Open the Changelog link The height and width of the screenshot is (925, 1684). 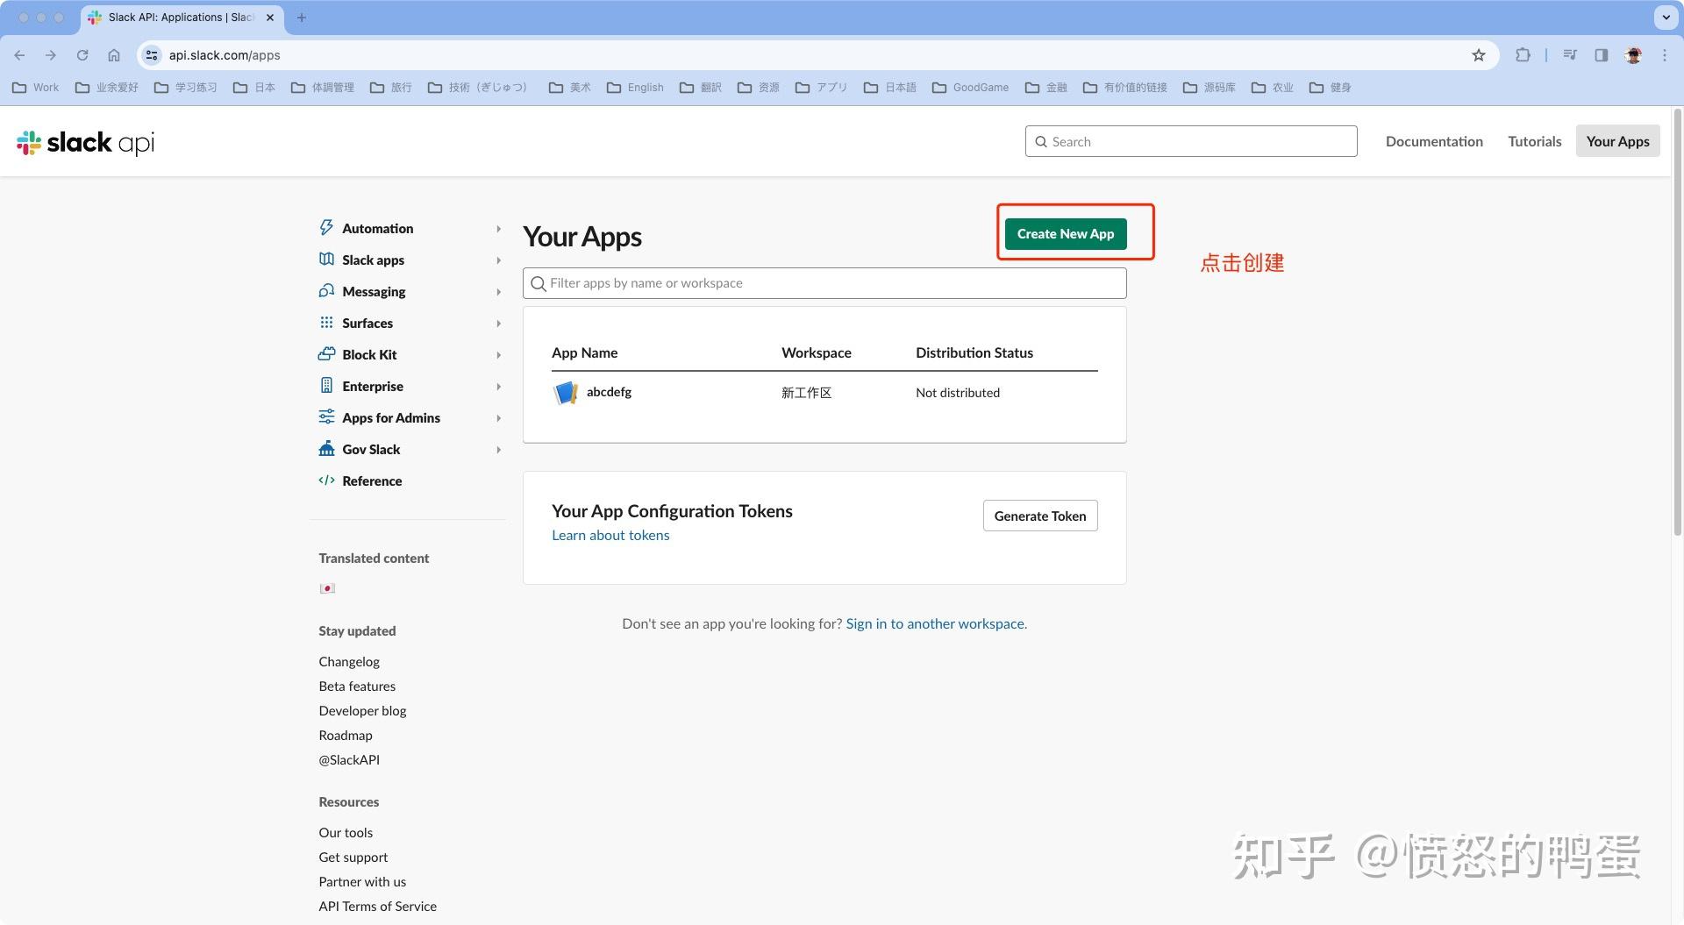[349, 661]
